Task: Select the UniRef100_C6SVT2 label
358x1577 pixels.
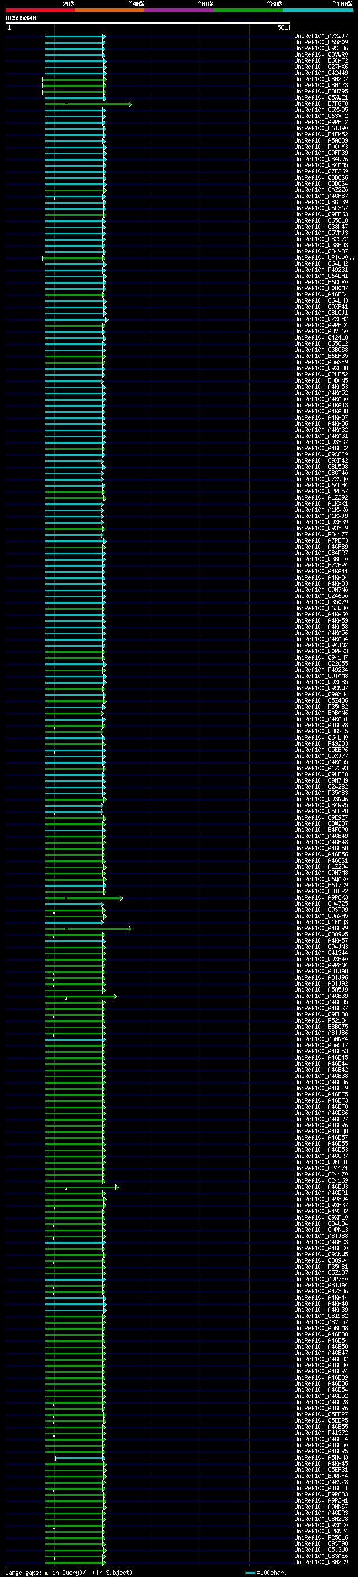Action: [x=321, y=116]
